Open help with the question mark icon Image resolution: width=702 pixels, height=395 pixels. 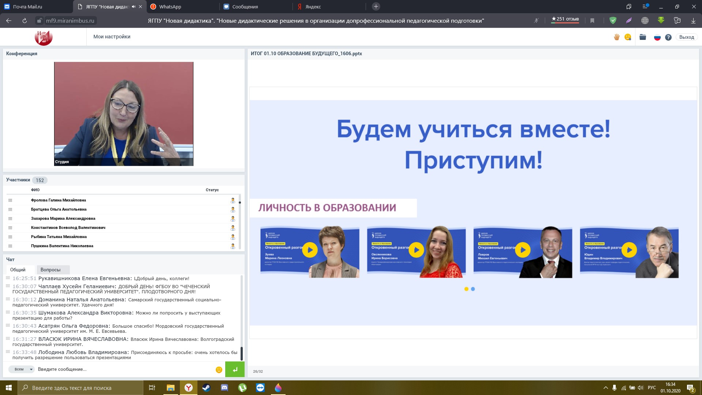(x=668, y=37)
